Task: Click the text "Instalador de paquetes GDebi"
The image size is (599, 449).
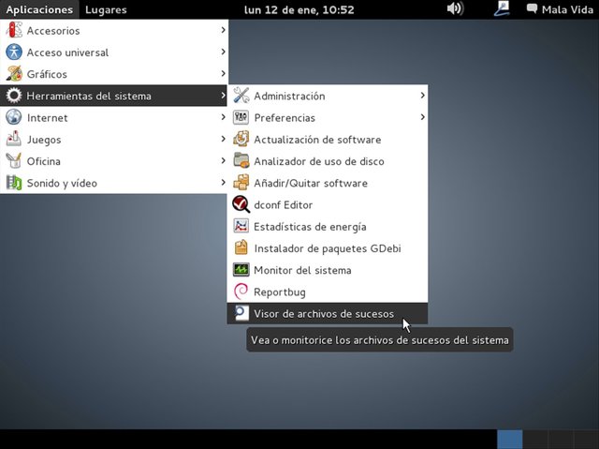Action: point(328,249)
